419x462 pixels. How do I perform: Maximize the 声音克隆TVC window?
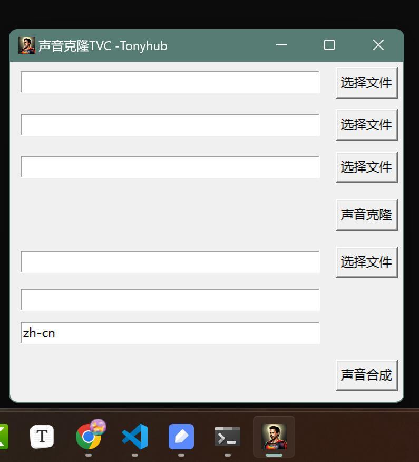[329, 45]
